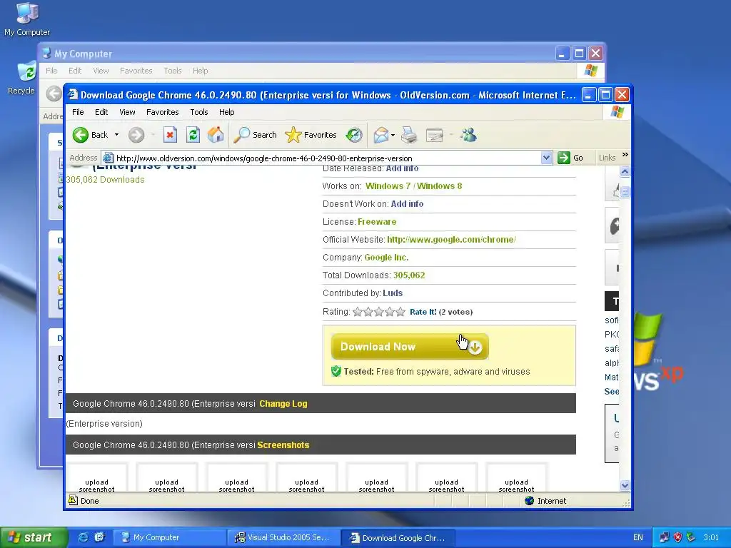Open Recycle Bin desktop icon
This screenshot has width=731, height=548.
21,77
